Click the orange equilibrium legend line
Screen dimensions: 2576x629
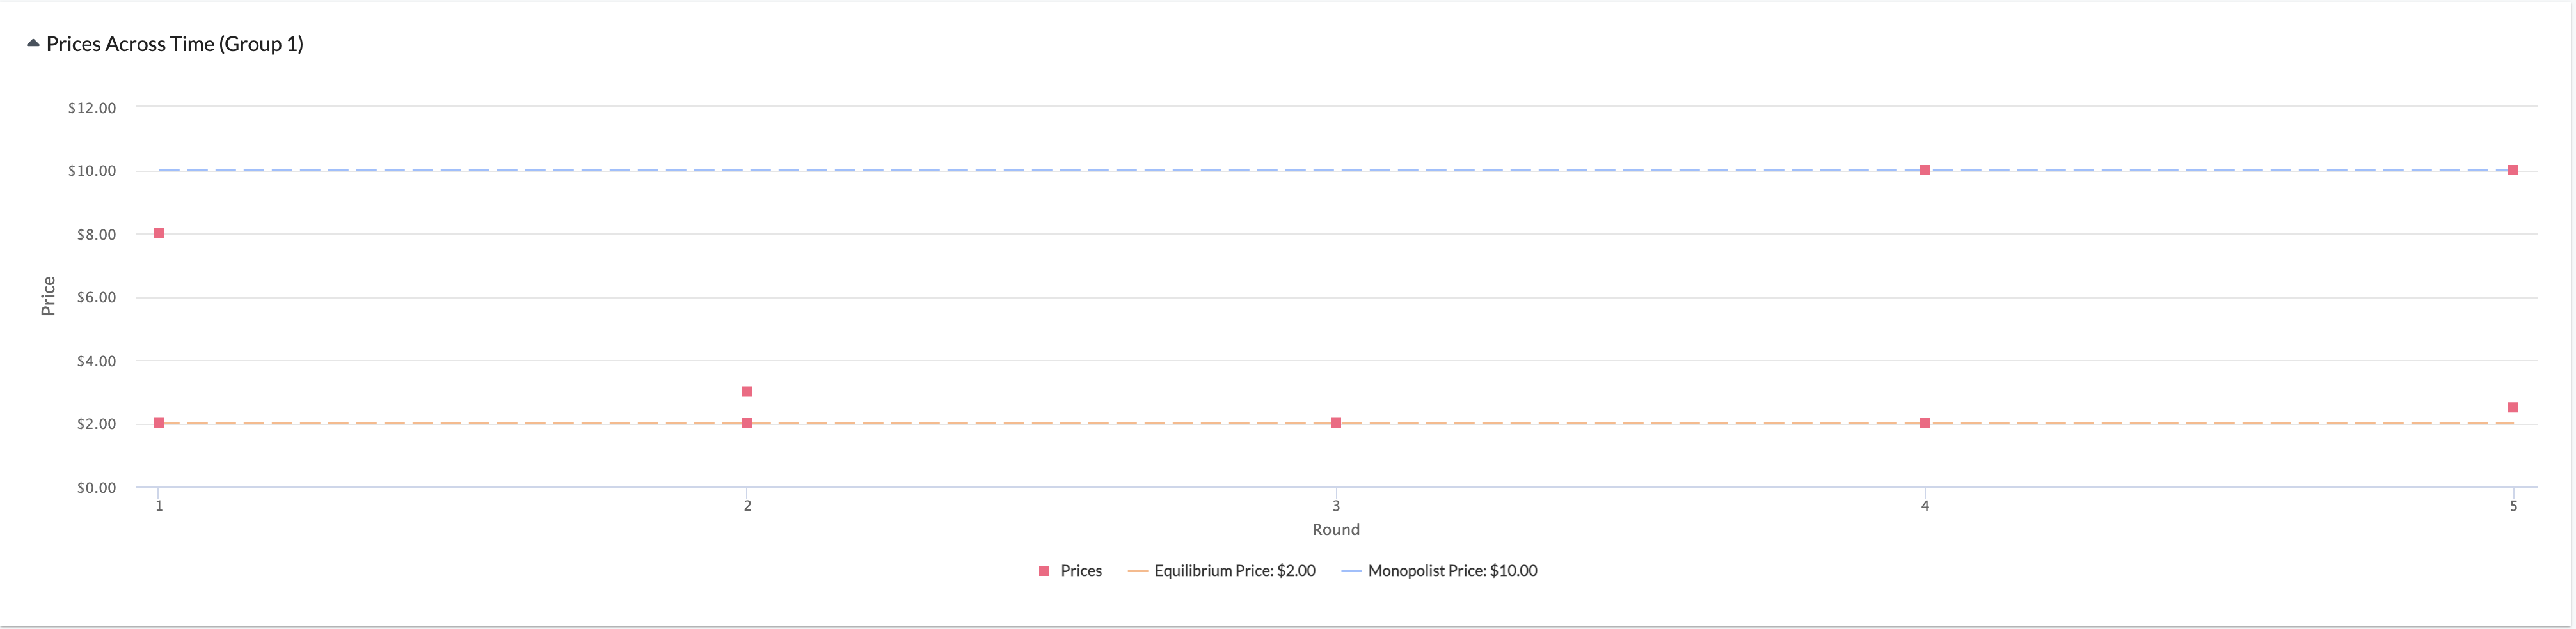tap(1137, 571)
